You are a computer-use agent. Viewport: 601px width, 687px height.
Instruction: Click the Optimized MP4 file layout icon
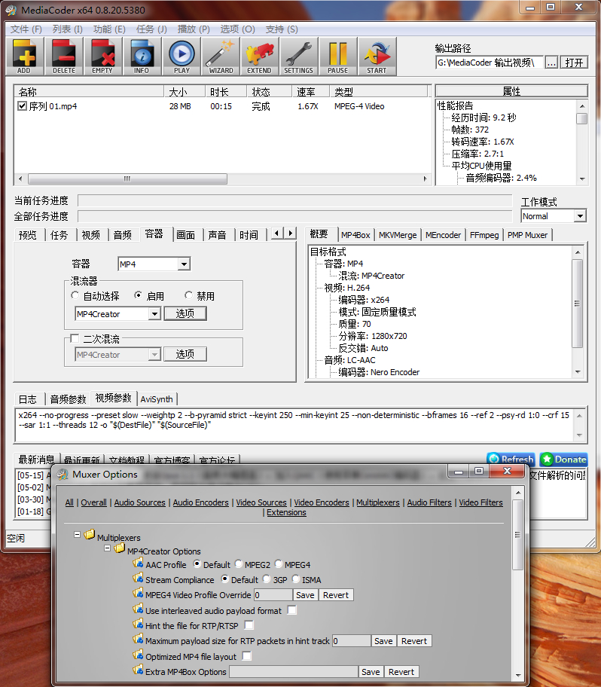click(x=138, y=655)
